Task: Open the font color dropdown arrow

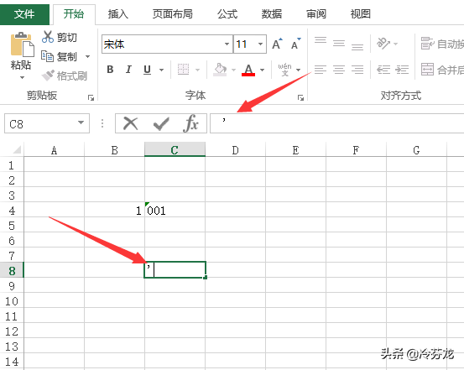Action: coord(262,70)
